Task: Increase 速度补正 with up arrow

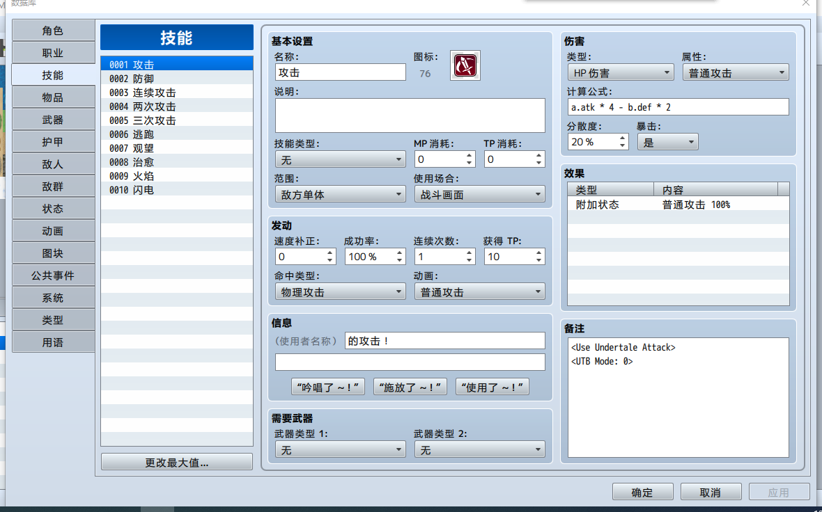Action: [329, 253]
